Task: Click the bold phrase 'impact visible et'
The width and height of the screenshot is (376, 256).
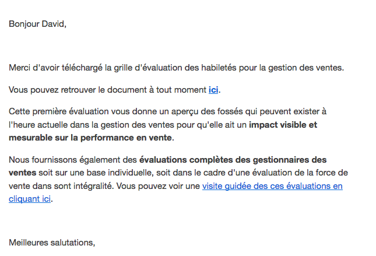Action: click(x=283, y=125)
